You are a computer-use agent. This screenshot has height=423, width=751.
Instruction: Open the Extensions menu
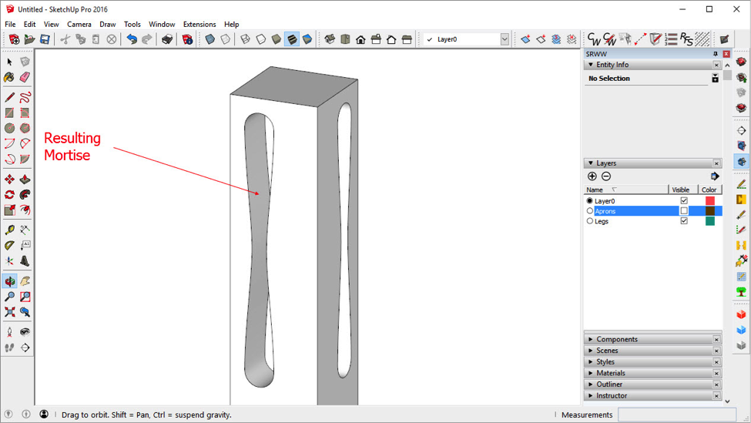(199, 24)
